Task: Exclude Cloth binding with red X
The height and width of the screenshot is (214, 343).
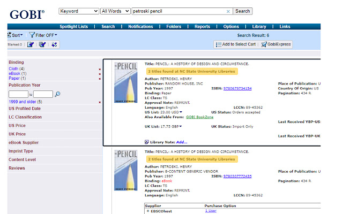Action: coord(100,70)
